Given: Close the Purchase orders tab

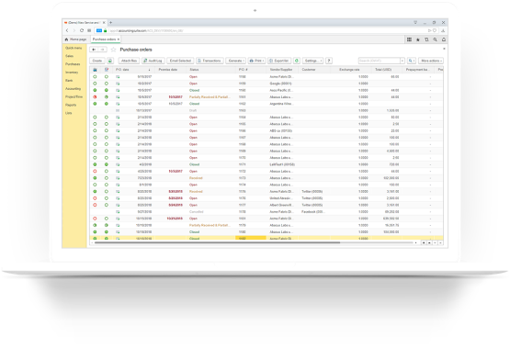Looking at the screenshot, I should pos(119,39).
